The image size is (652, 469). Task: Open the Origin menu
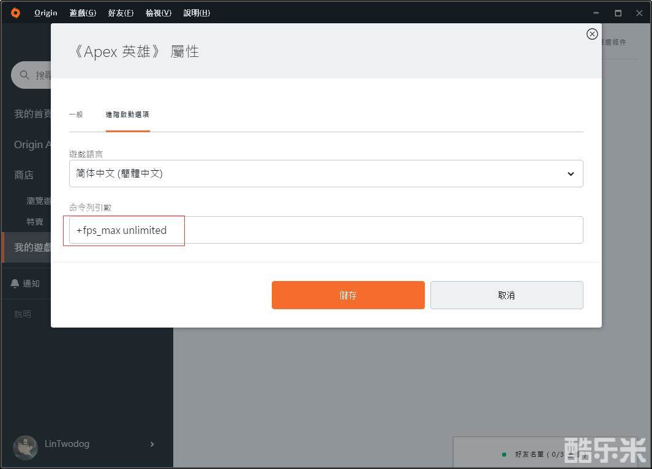pos(46,13)
